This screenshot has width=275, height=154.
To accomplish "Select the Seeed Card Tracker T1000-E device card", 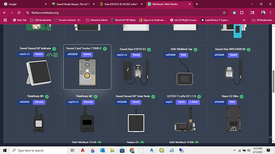I will point(87,67).
